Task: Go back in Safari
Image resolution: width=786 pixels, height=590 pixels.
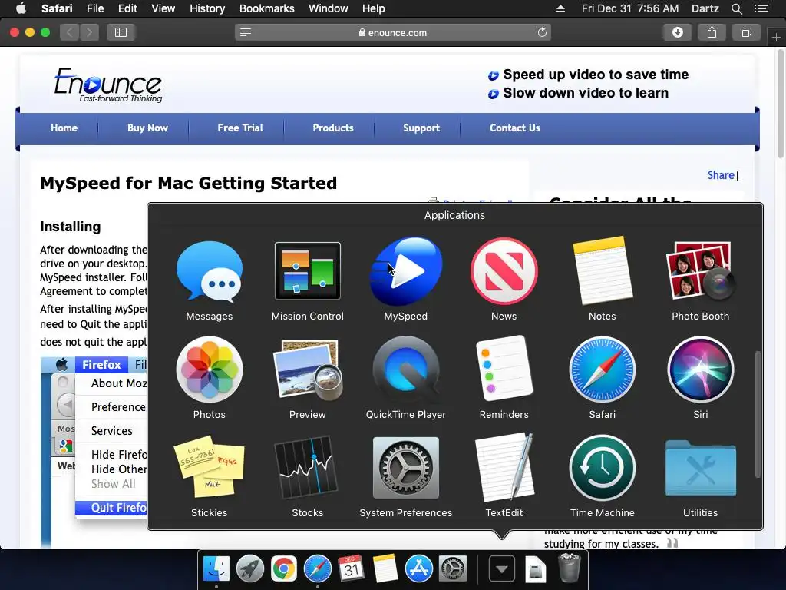Action: (70, 32)
